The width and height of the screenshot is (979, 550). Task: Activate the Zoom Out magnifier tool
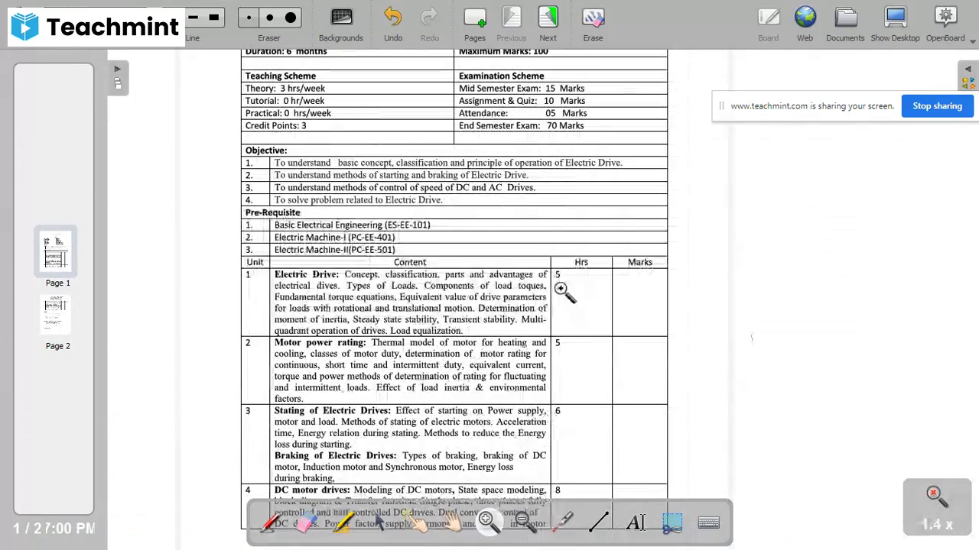pos(525,522)
